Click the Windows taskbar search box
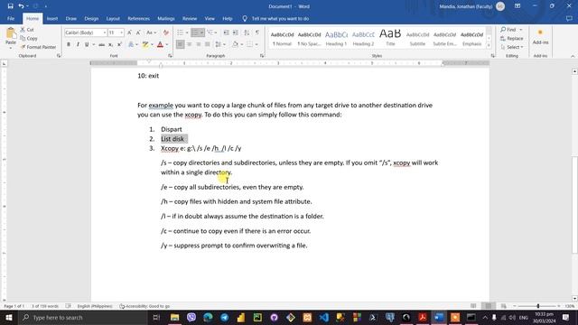The image size is (578, 325). pyautogui.click(x=82, y=317)
